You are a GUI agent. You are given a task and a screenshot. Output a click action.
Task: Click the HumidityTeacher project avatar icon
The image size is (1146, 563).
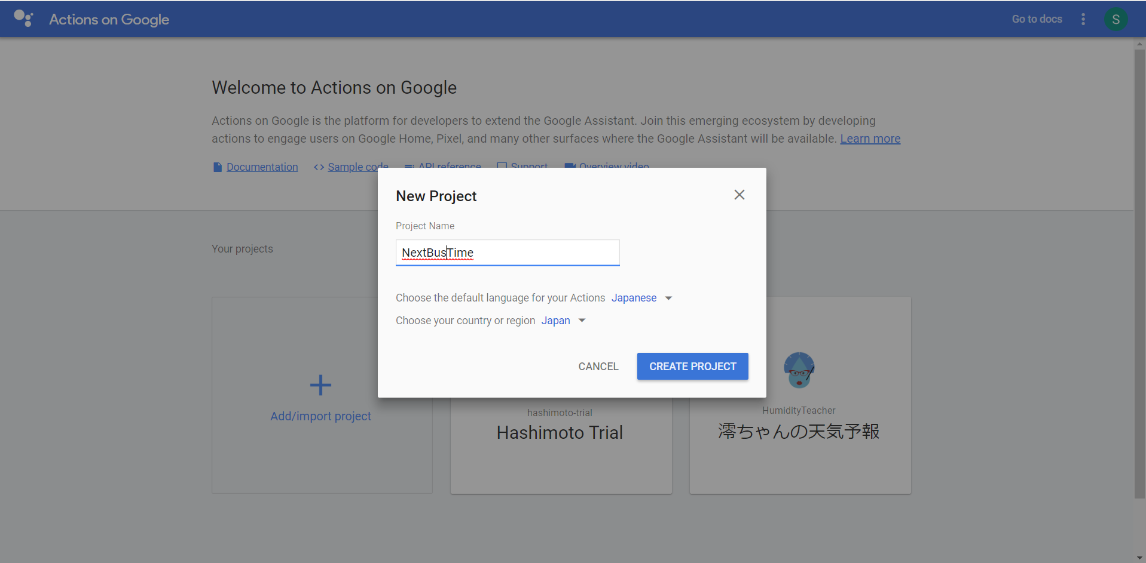coord(799,370)
